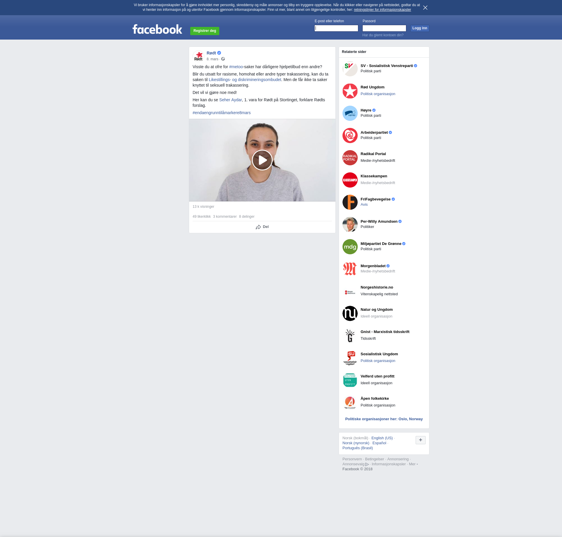Click Avis category under FriFagbevegelse
Screen dimensions: 562x537
(364, 205)
